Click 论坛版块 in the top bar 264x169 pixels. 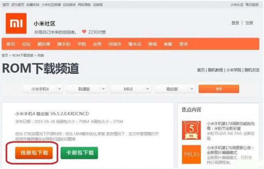pos(69,5)
